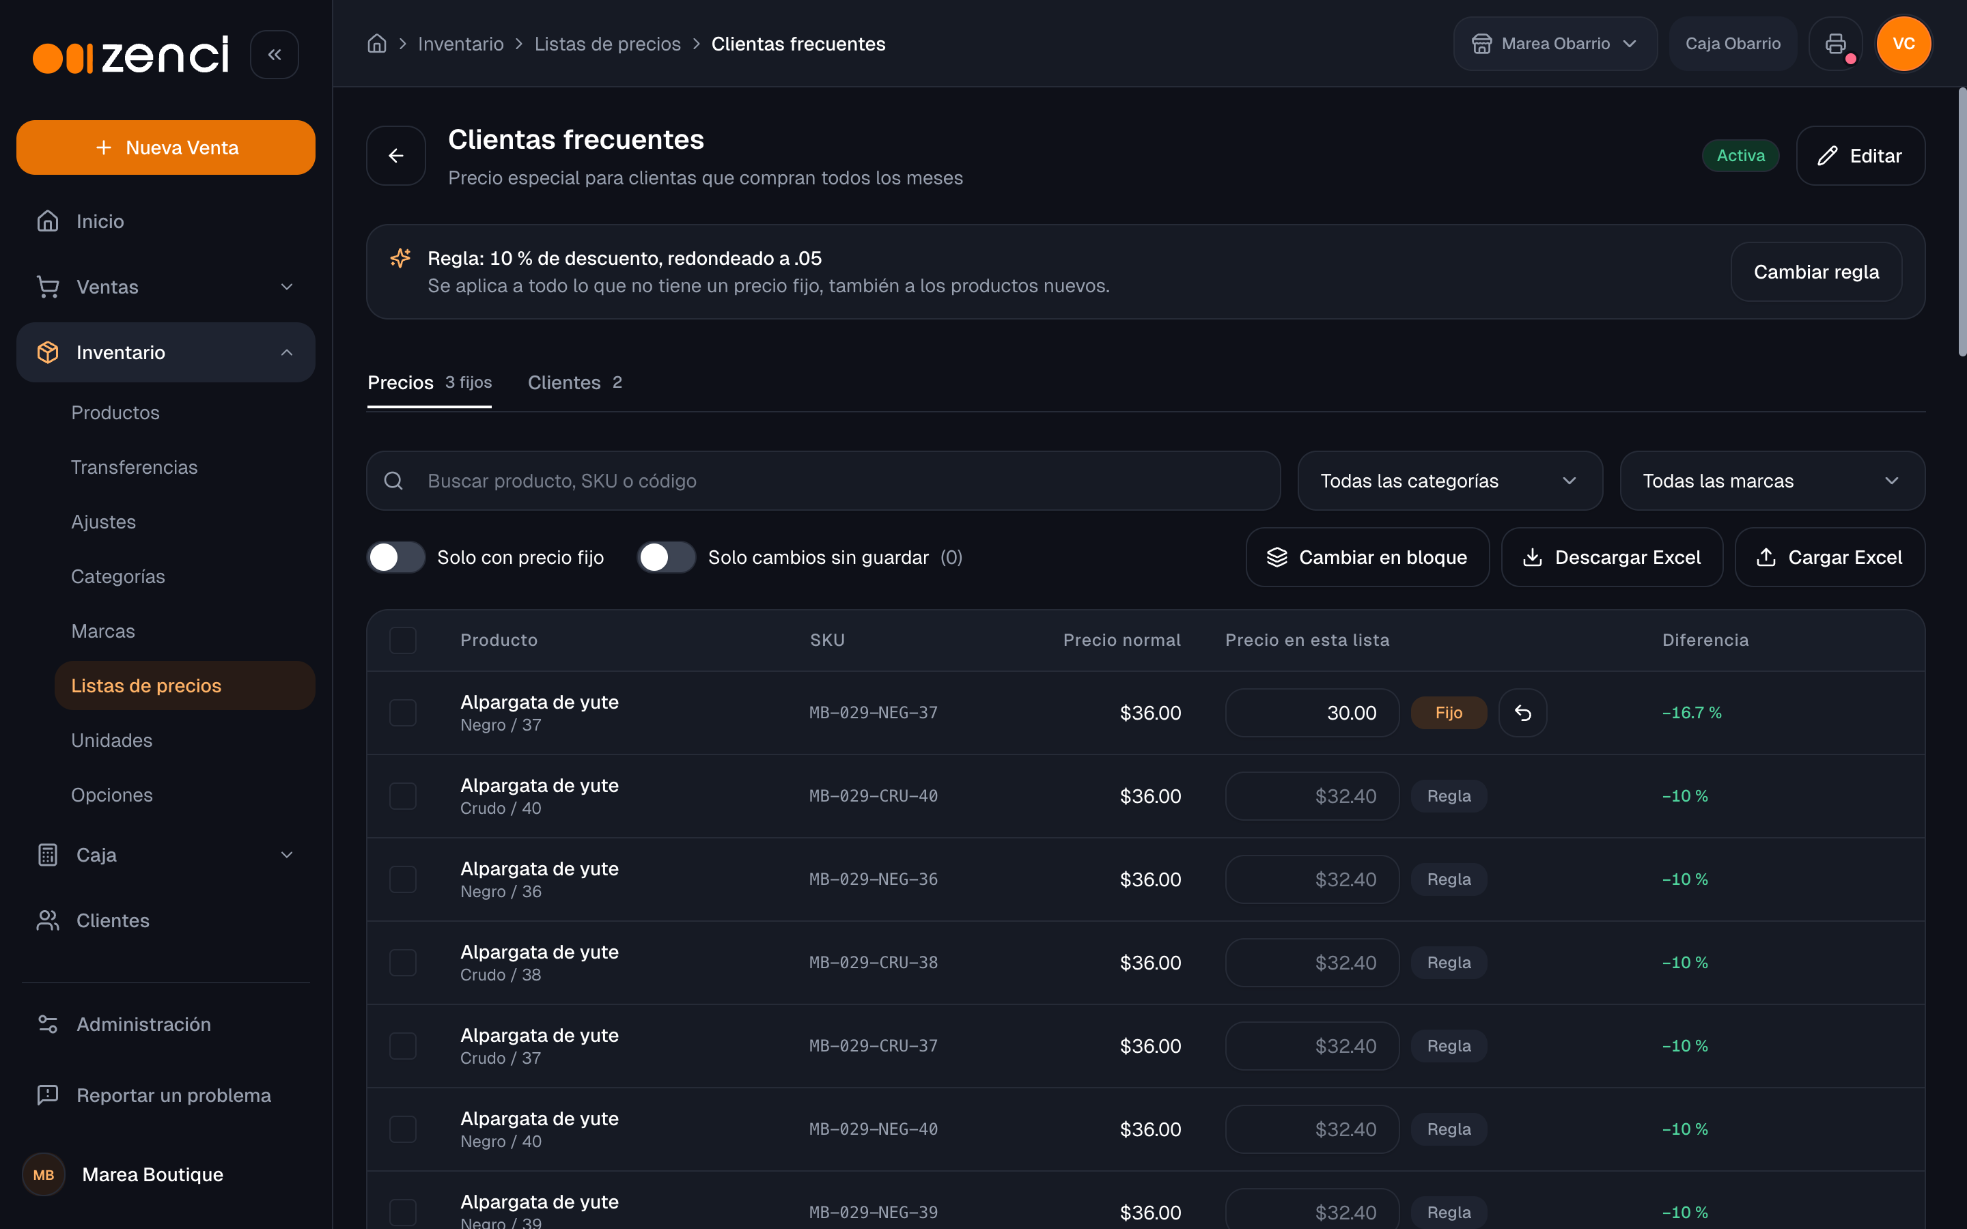Open the Todas las marcas dropdown
1967x1229 pixels.
(1772, 481)
